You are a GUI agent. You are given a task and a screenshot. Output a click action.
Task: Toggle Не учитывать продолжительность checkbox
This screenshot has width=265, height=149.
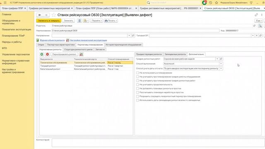coord(137,84)
